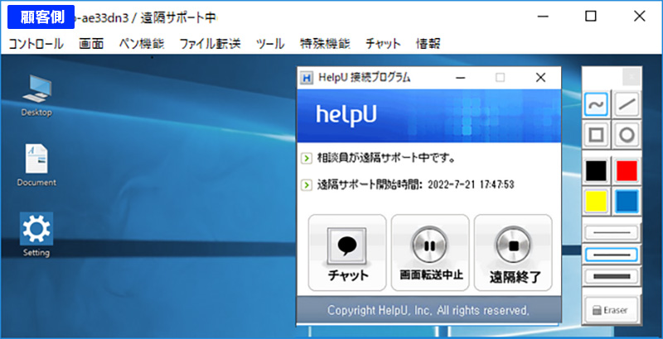This screenshot has width=663, height=339.
Task: Select the thin line width
Action: pyautogui.click(x=612, y=232)
